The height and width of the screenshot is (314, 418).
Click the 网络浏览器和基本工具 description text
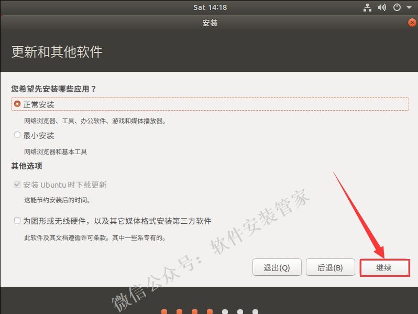click(x=56, y=152)
